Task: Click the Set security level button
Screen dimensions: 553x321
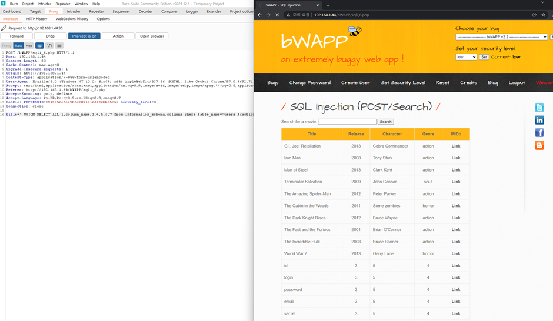Action: (484, 57)
